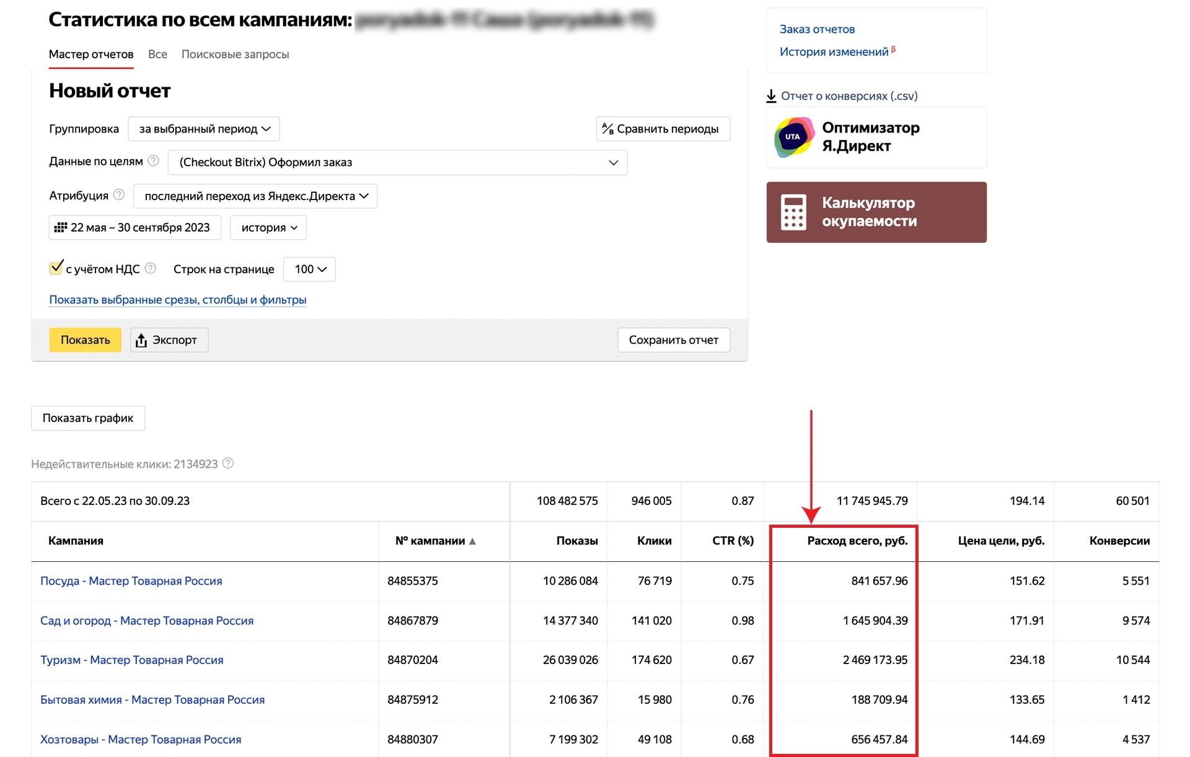Click total spend value 11 745 945.79

(x=872, y=501)
